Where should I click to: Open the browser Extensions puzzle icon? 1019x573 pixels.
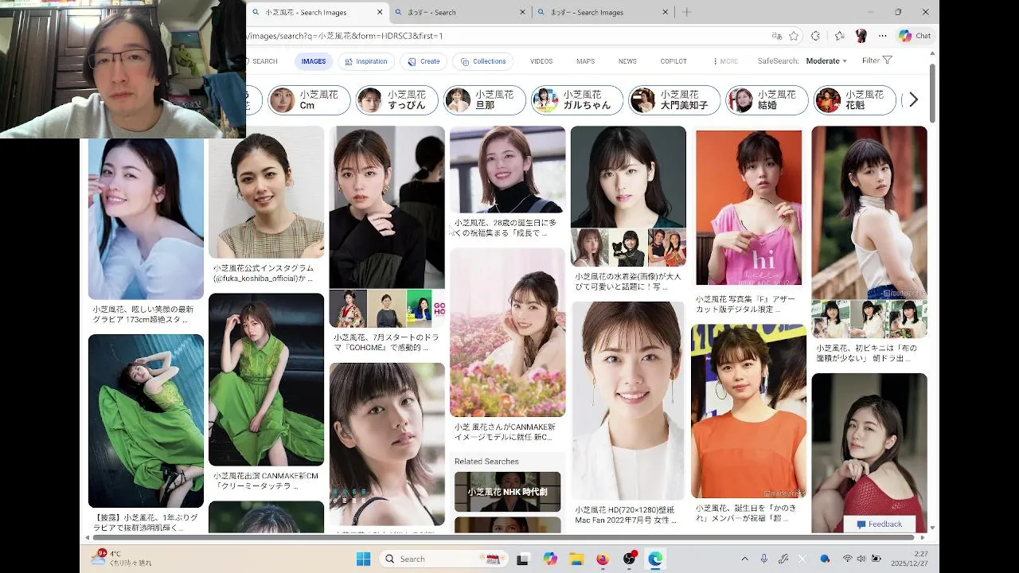point(815,36)
